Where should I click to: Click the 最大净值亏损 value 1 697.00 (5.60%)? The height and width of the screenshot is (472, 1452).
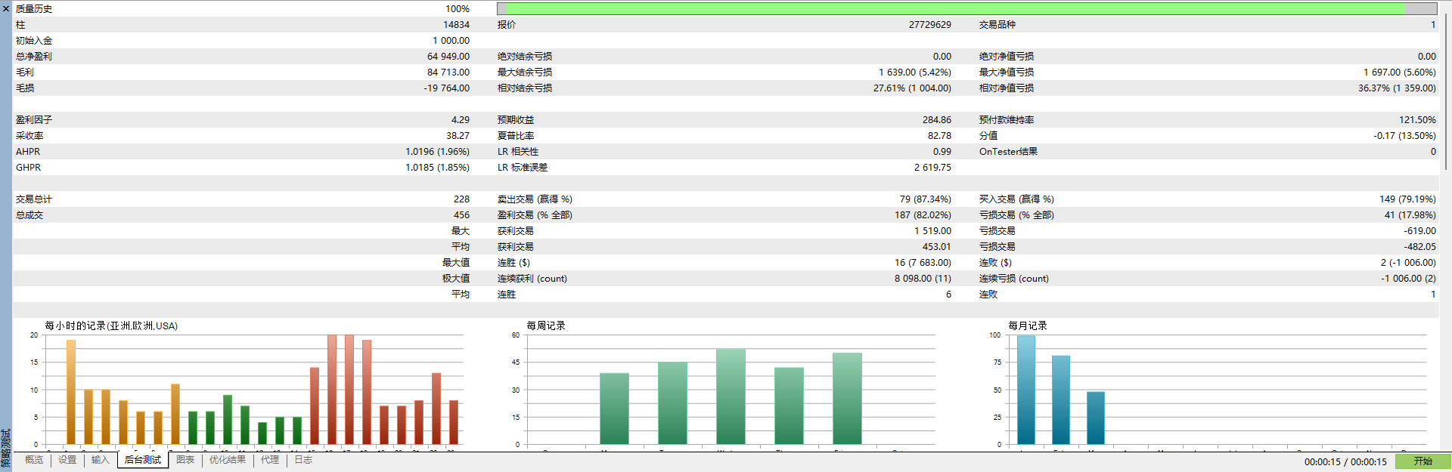[x=1400, y=72]
